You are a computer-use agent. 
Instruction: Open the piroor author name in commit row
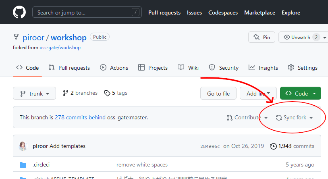40,146
